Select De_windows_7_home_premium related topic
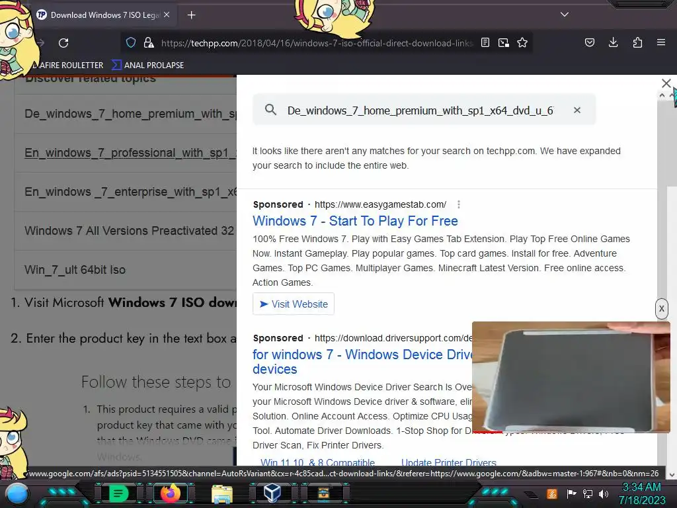The image size is (677, 508). (x=126, y=114)
